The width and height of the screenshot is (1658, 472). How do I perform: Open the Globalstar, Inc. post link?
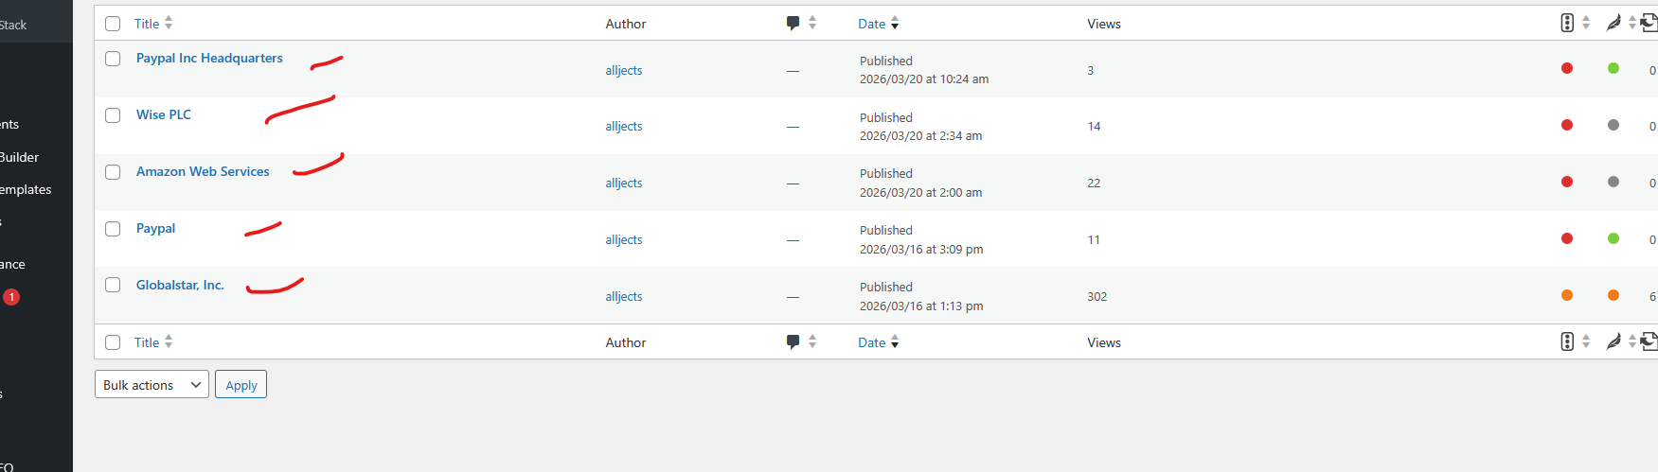pos(180,285)
